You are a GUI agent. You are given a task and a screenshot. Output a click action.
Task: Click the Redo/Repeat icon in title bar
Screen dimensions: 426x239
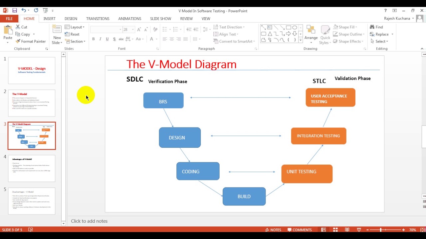click(x=36, y=11)
